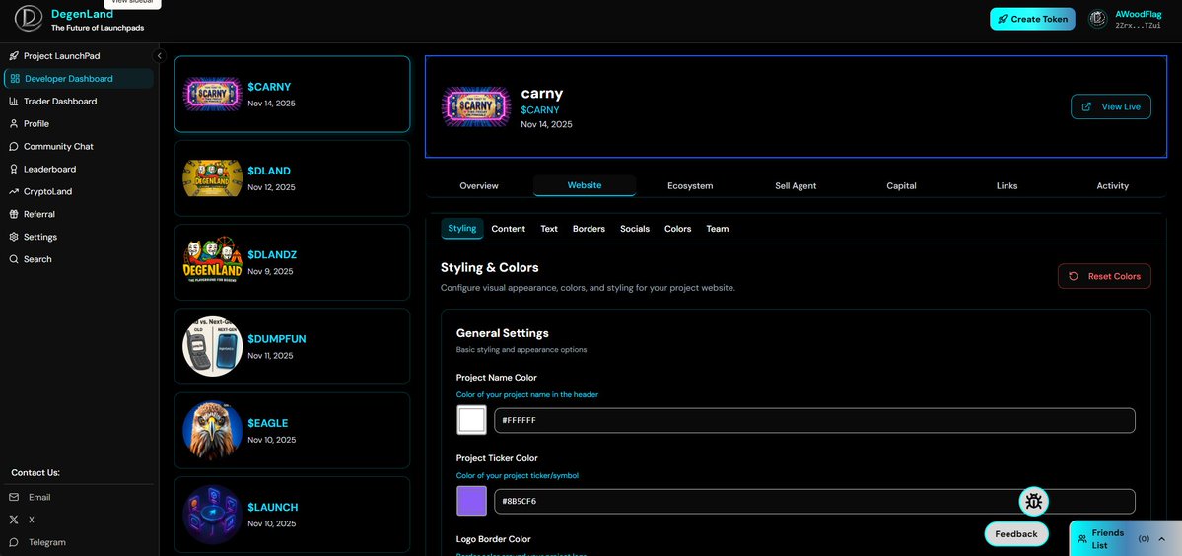Viewport: 1182px width, 556px height.
Task: Go to Trader Dashboard
Action: (79, 101)
